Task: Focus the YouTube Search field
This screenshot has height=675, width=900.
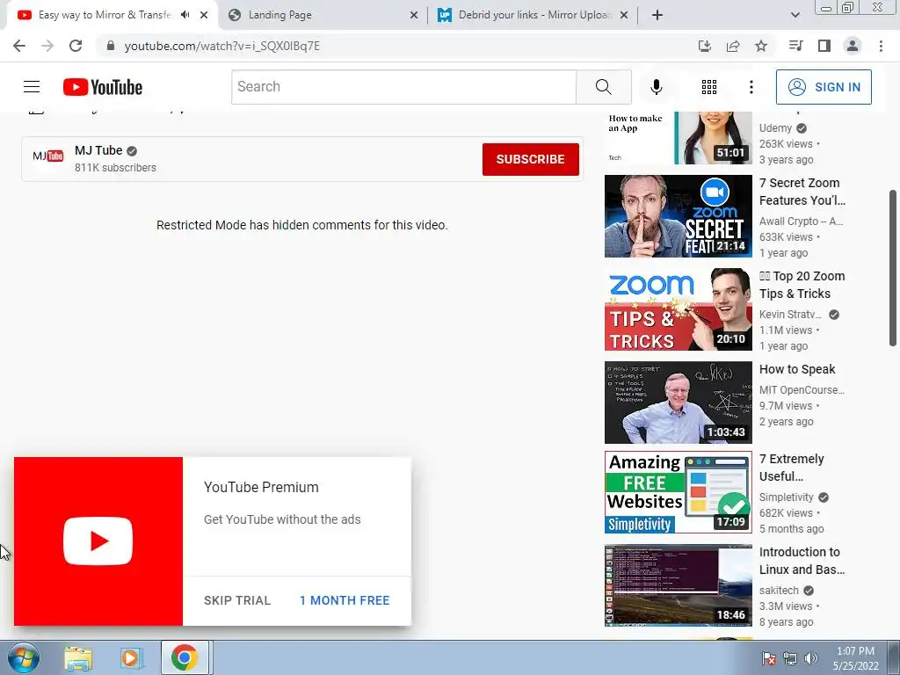Action: tap(403, 87)
